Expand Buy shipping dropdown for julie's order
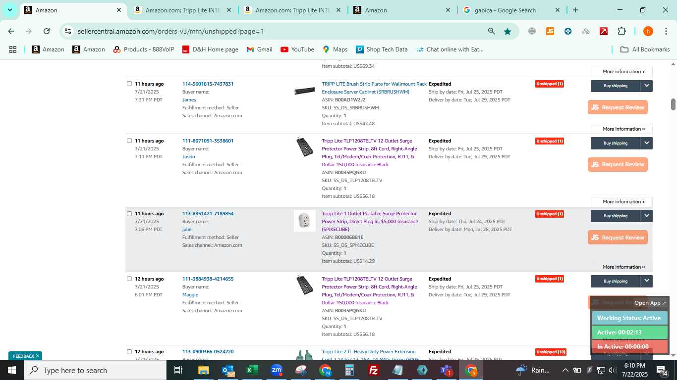 [x=646, y=216]
